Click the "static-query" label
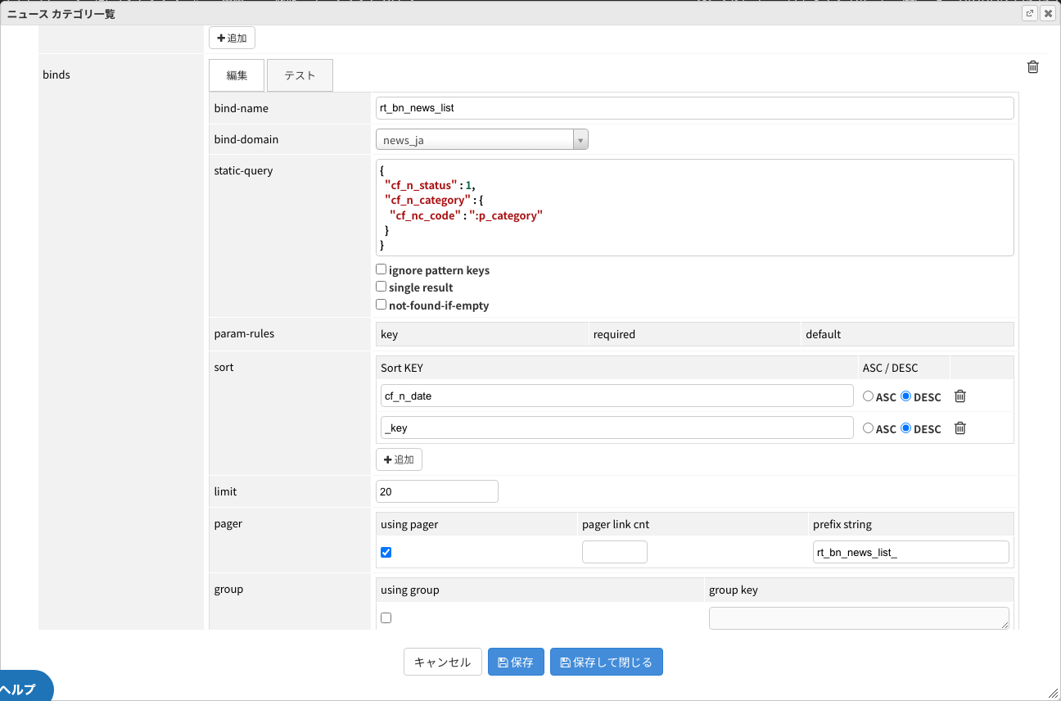The width and height of the screenshot is (1061, 701). (x=244, y=170)
